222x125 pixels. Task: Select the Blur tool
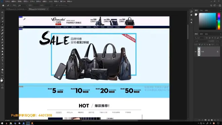pyautogui.click(x=2, y=52)
